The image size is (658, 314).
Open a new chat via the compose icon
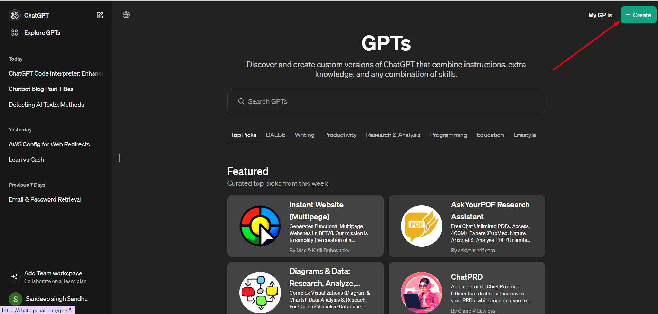[x=100, y=15]
